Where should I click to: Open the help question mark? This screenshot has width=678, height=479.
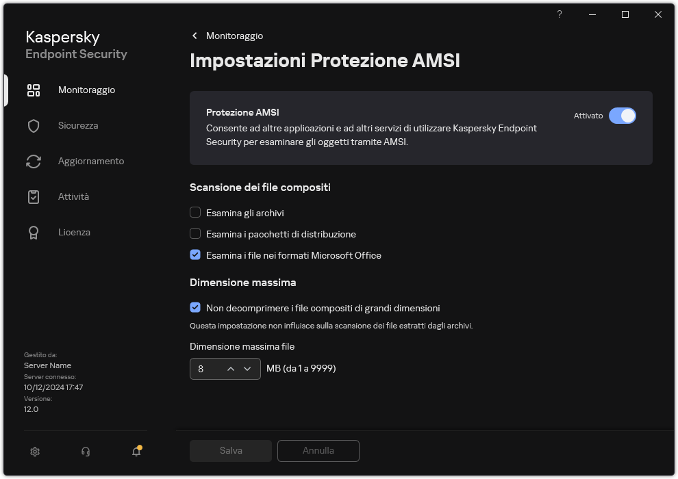(x=559, y=14)
